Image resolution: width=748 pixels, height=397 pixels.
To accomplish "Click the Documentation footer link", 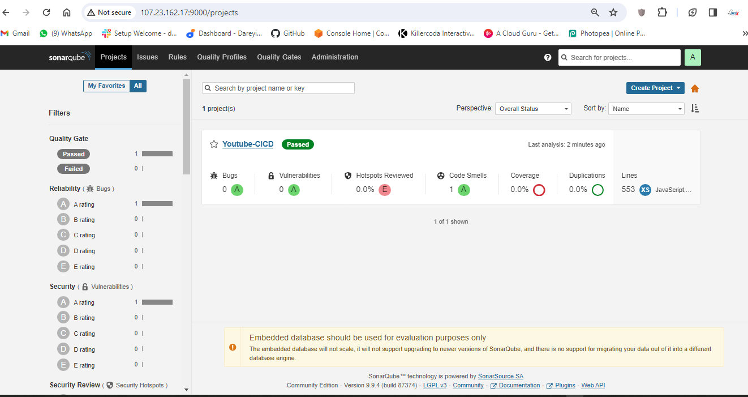I will tap(519, 385).
